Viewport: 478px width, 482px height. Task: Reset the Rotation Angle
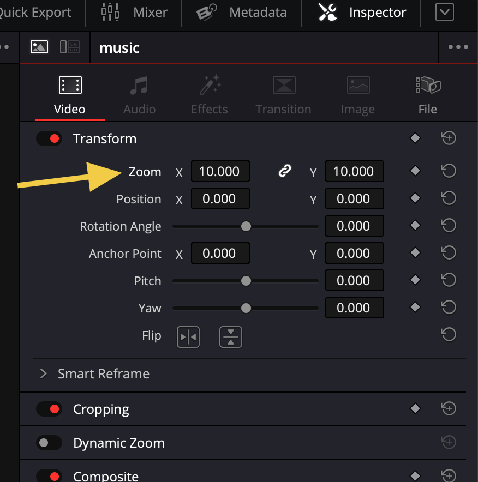point(449,225)
